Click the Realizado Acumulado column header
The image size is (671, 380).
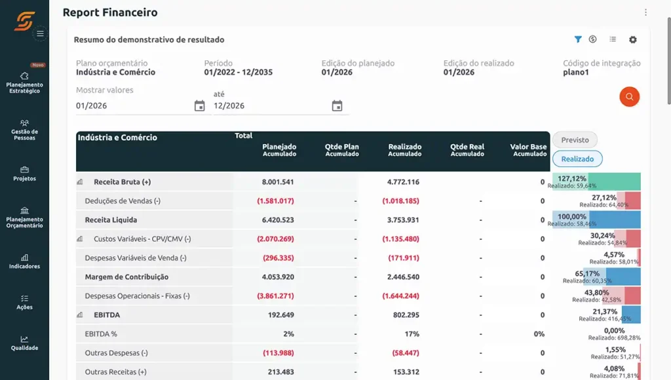[x=405, y=150]
